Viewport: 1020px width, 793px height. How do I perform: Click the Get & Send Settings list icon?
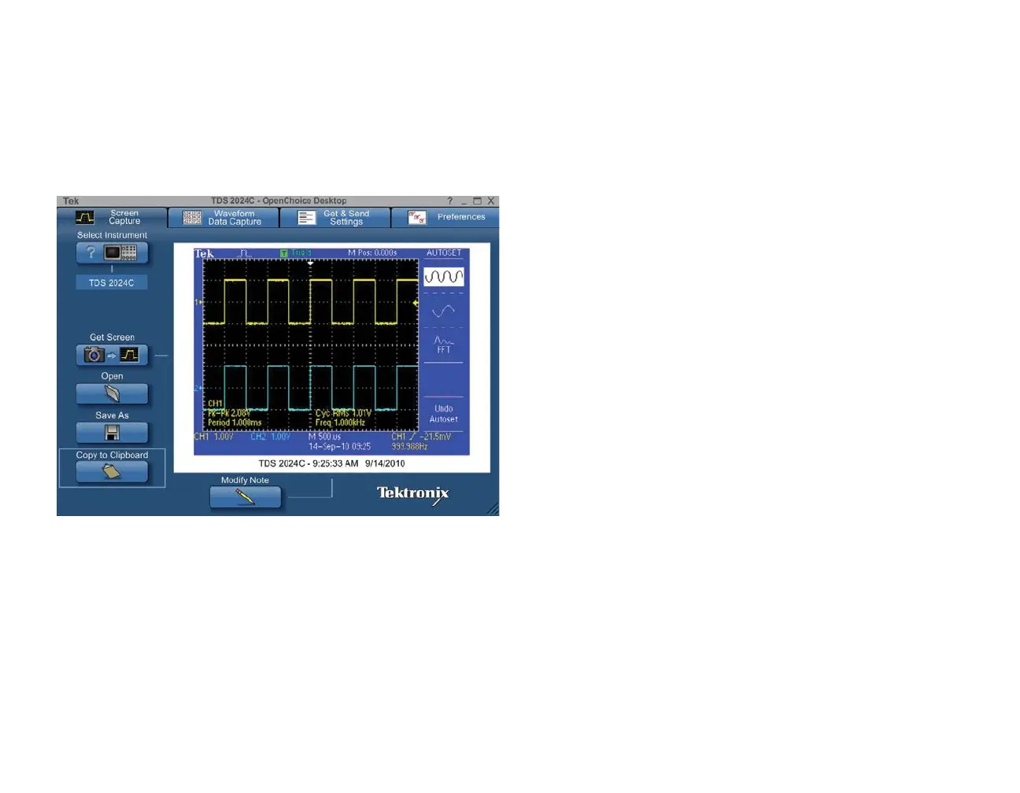pyautogui.click(x=307, y=218)
